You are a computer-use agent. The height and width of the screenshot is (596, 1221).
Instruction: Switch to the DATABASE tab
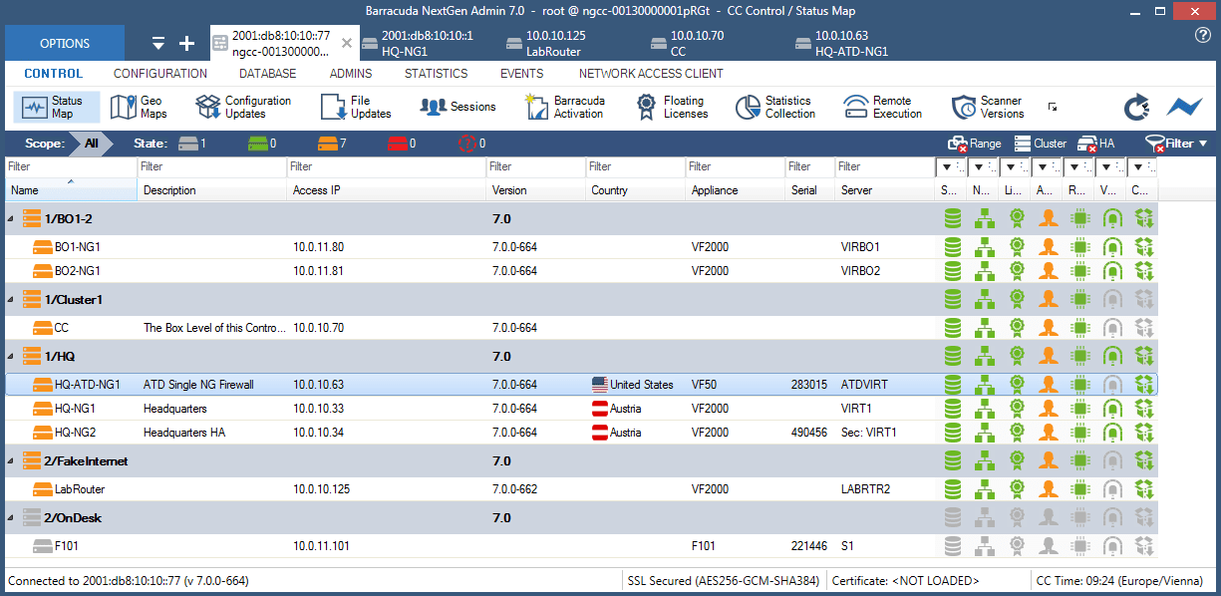(x=268, y=74)
